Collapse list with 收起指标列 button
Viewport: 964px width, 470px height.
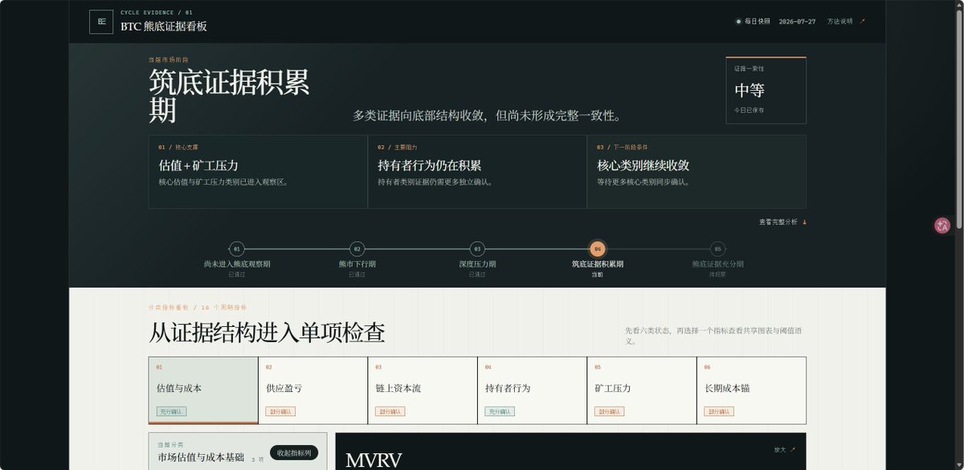click(x=294, y=452)
